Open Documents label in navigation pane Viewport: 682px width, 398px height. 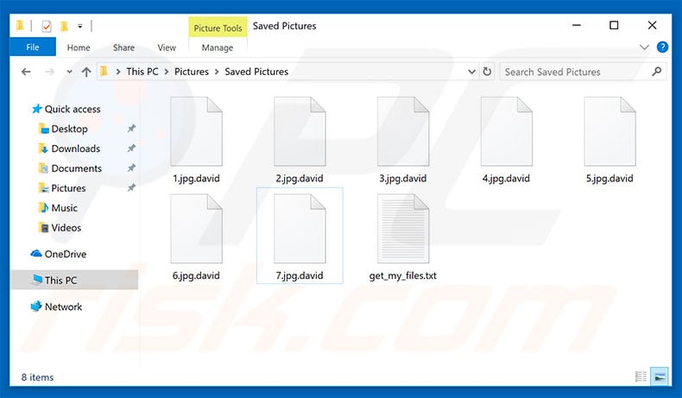point(77,168)
